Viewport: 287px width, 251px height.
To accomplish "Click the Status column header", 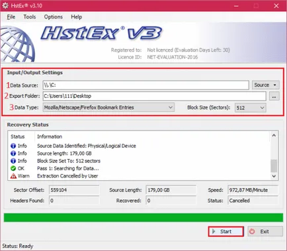I will point(18,136).
